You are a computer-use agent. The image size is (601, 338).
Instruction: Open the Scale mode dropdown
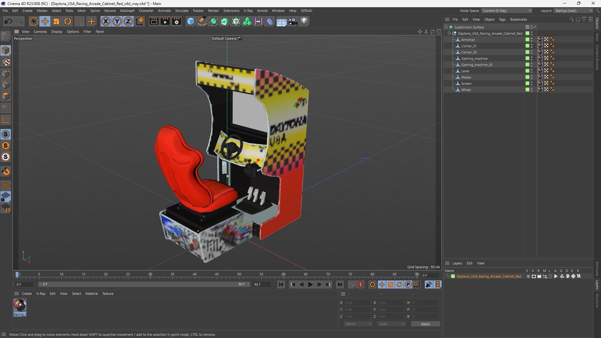pos(392,324)
